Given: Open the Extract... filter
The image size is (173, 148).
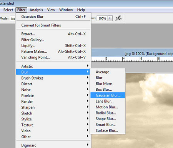Looking at the screenshot, I should (53, 34).
